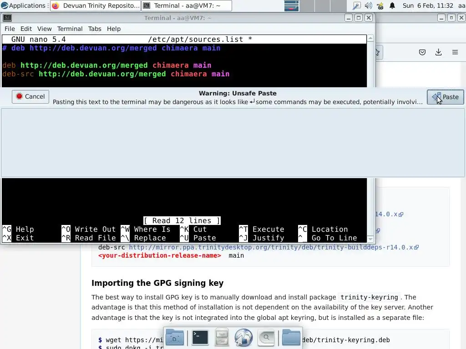Click the package updater tray icon
The height and width of the screenshot is (349, 466).
coord(380,5)
